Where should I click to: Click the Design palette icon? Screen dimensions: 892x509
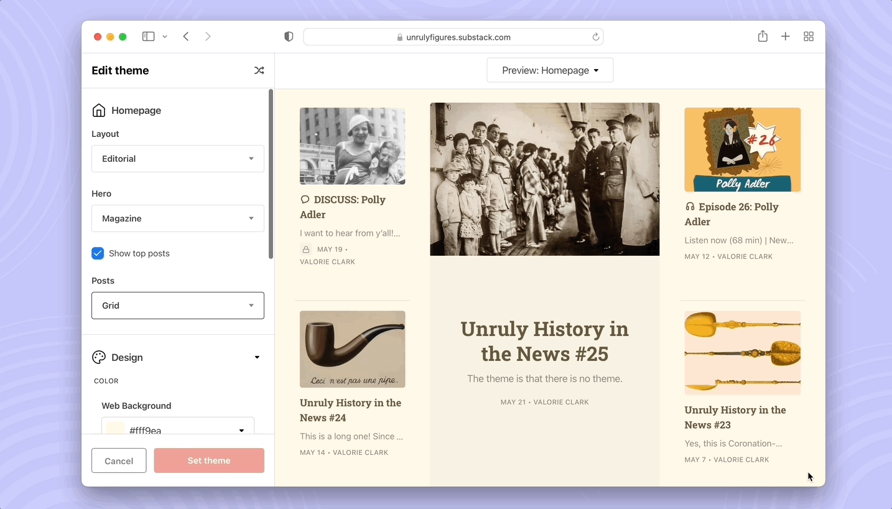[x=98, y=357]
